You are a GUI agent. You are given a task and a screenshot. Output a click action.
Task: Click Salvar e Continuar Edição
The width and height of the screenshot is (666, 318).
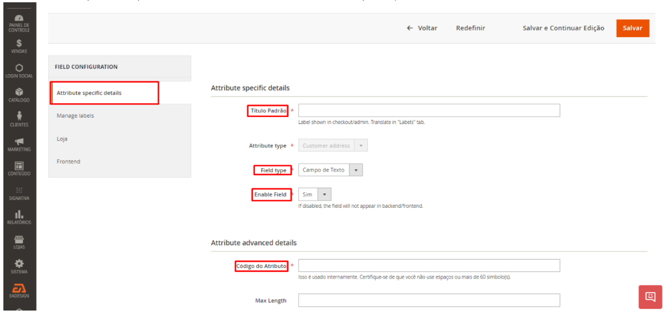(x=563, y=28)
